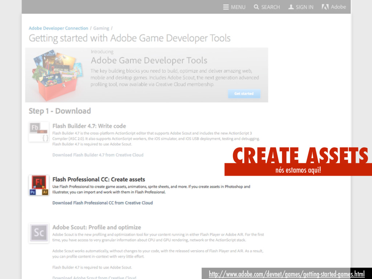This screenshot has height=279, width=372.
Task: Select SIGN IN text in header
Action: 304,7
